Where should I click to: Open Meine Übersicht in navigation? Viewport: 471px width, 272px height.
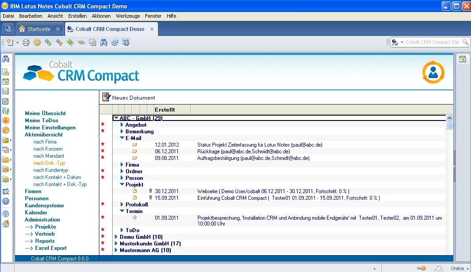(45, 113)
